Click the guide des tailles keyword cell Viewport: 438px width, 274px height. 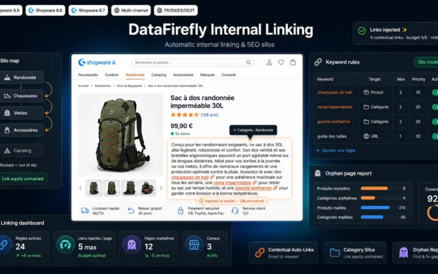coord(332,136)
